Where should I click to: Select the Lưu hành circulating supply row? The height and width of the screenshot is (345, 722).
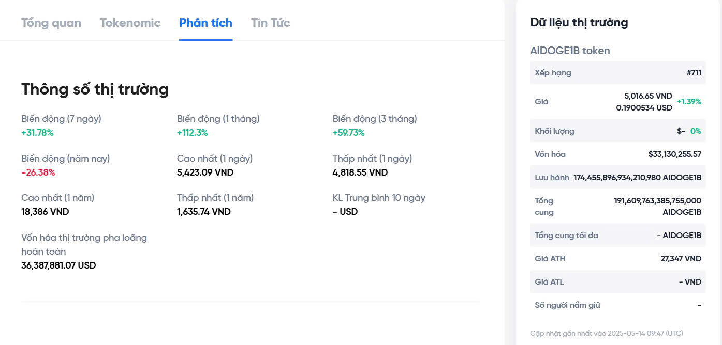click(x=617, y=177)
